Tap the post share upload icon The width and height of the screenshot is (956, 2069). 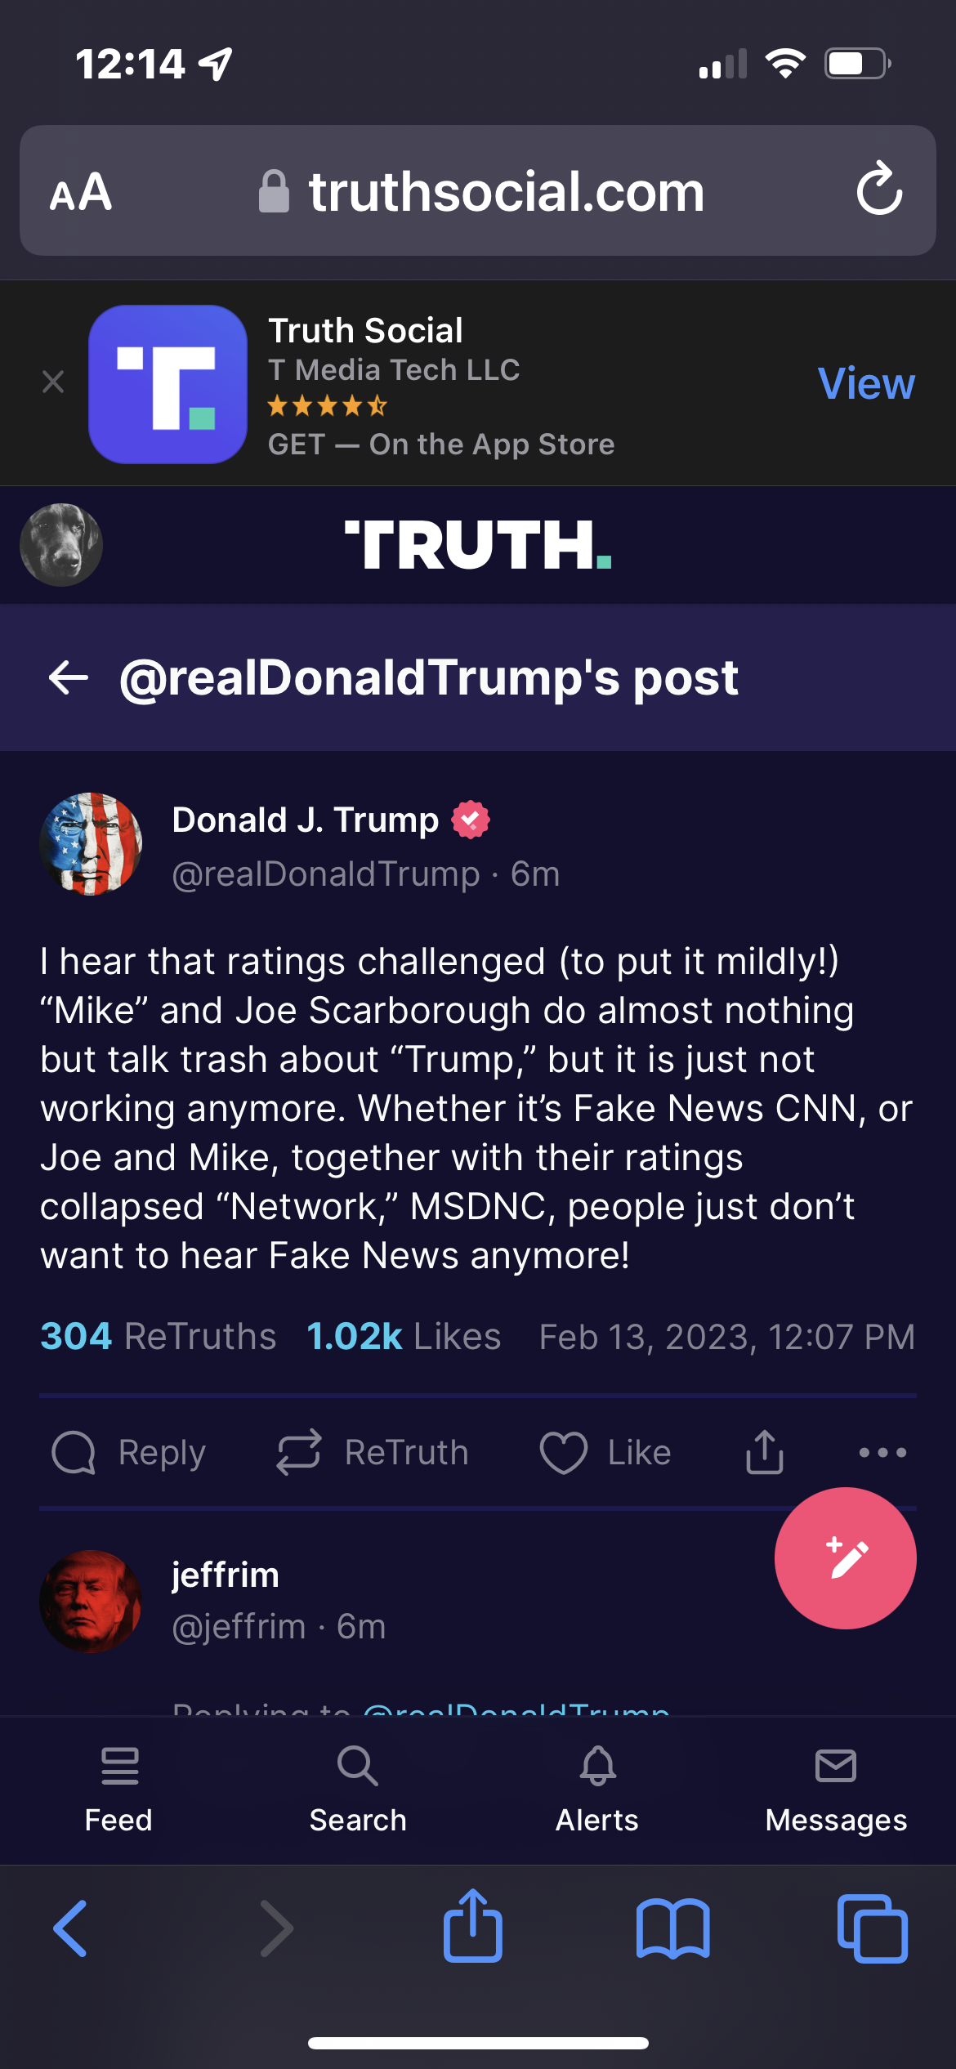(764, 1452)
